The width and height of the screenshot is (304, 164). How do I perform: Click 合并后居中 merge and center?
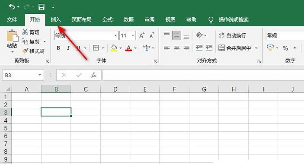pyautogui.click(x=235, y=48)
